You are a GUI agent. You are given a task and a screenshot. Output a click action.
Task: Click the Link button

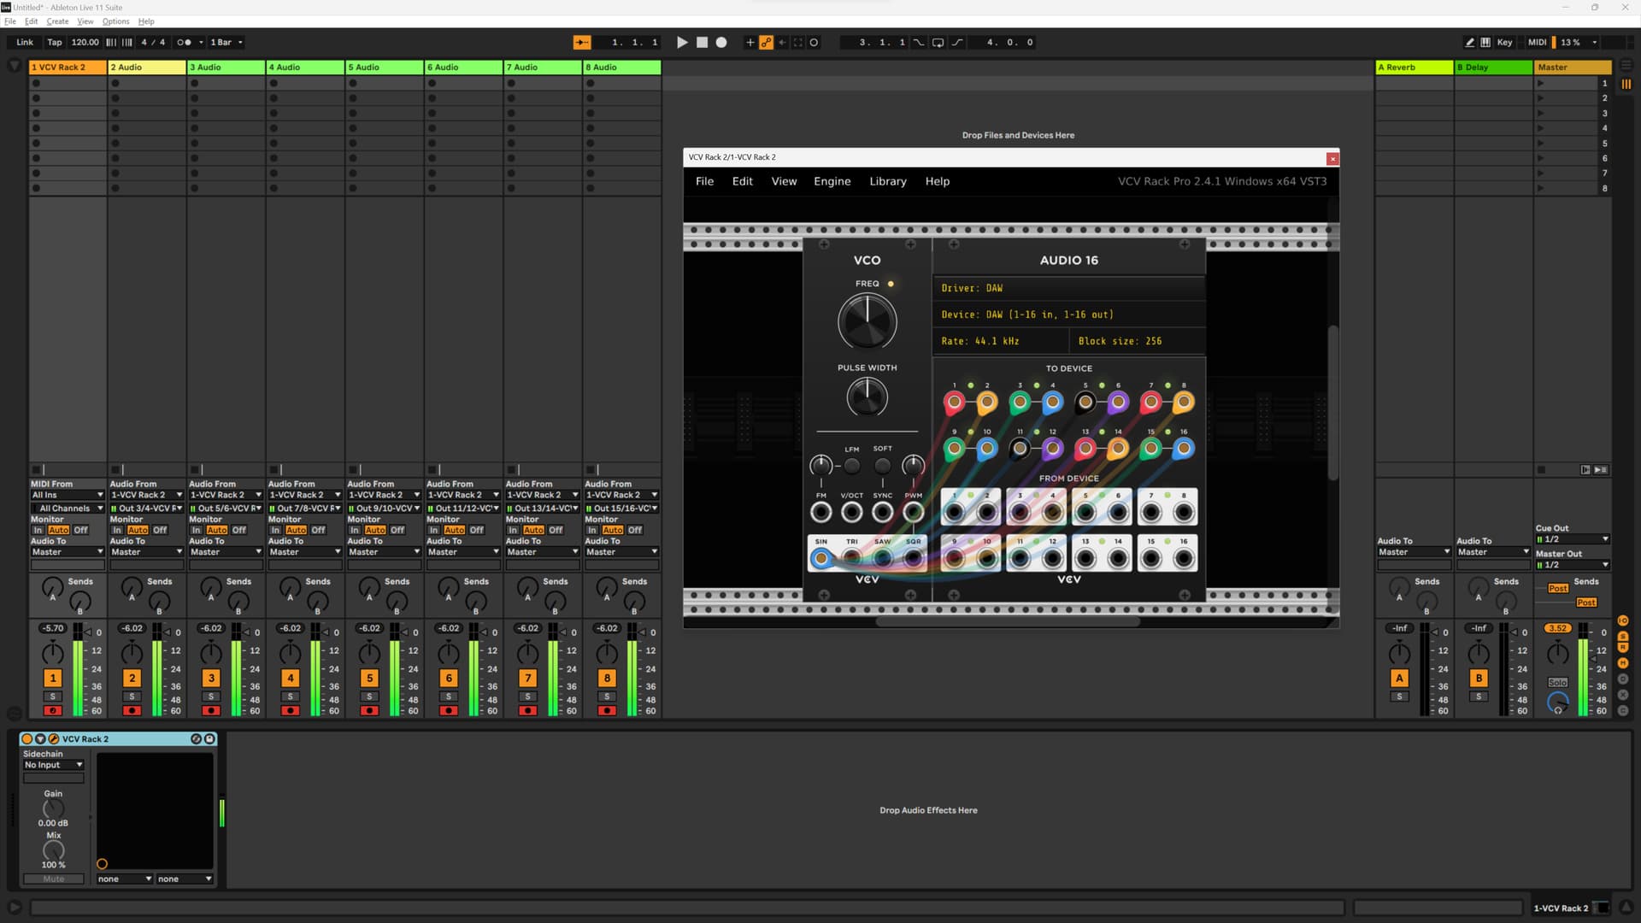[25, 42]
